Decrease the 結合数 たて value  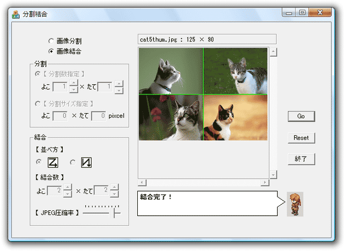115,194
